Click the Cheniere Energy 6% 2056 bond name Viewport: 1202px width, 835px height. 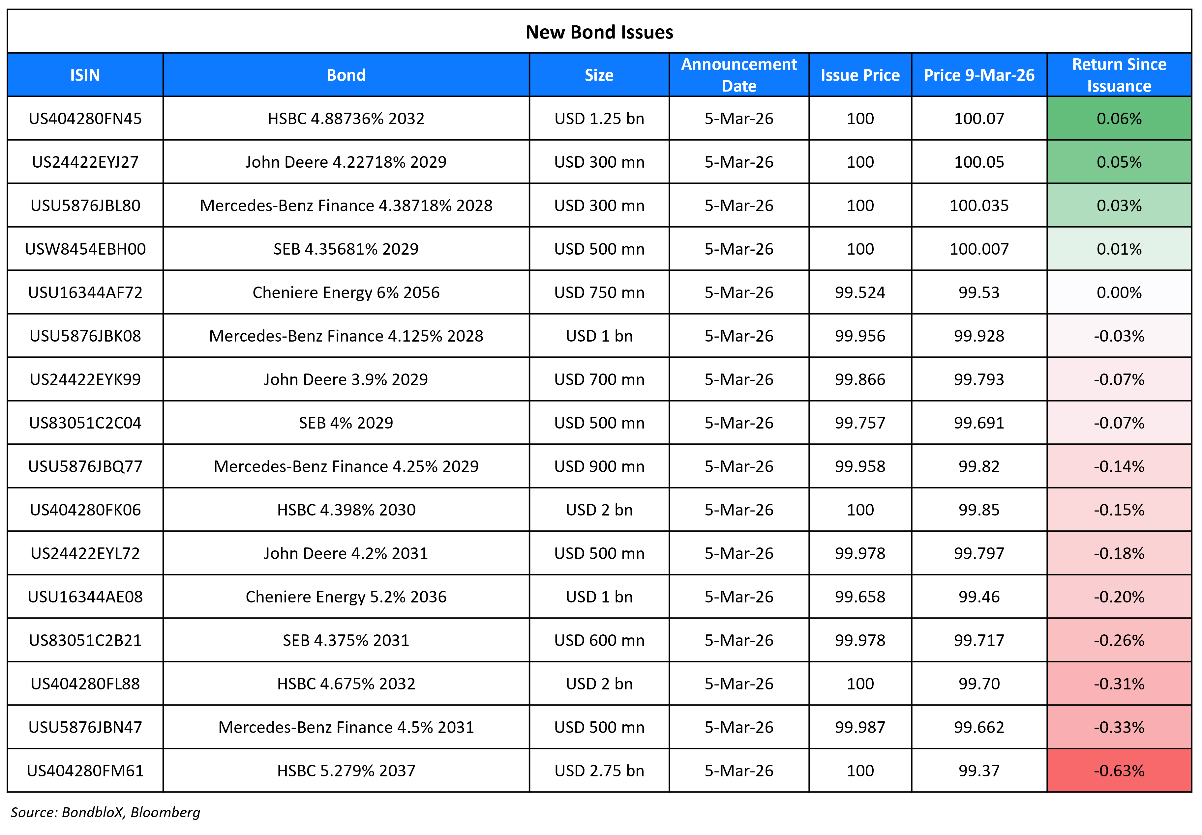(x=346, y=292)
